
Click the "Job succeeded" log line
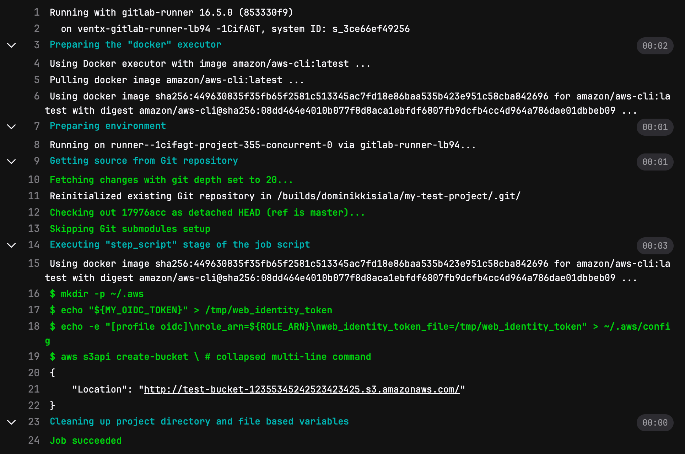coord(86,441)
